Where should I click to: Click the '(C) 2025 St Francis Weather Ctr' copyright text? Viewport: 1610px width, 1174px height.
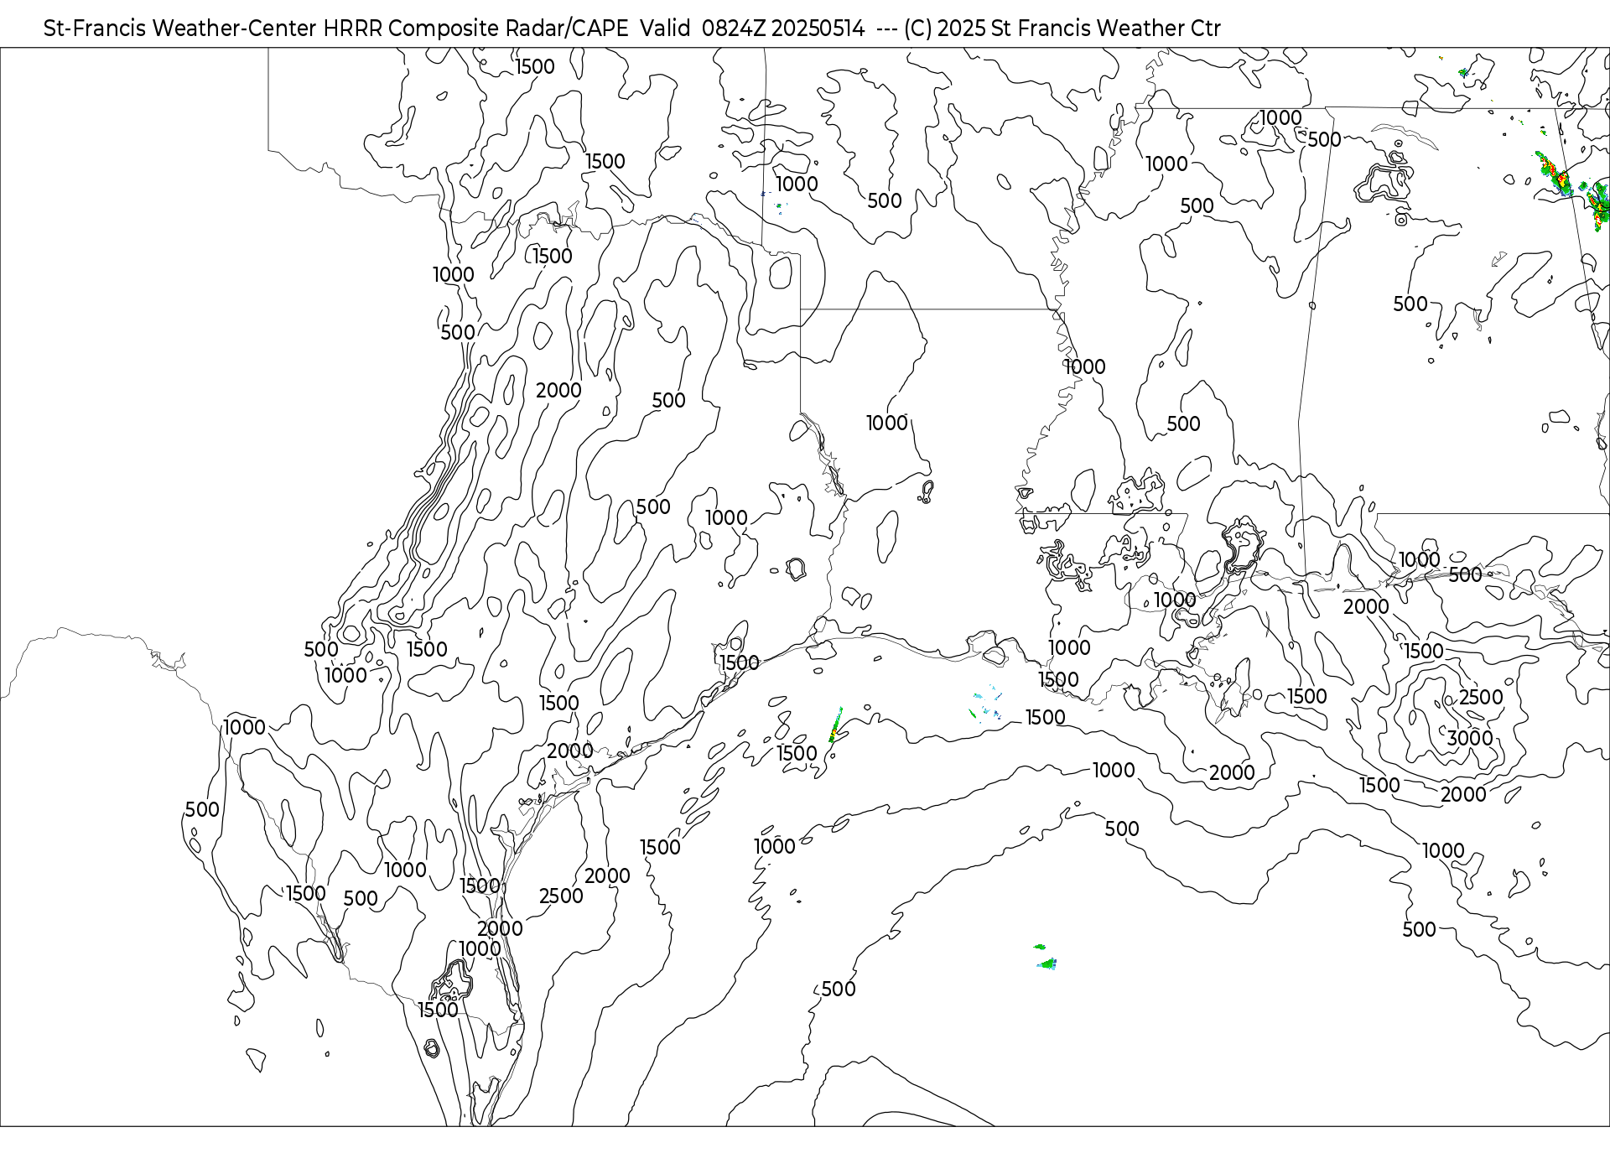[1062, 29]
